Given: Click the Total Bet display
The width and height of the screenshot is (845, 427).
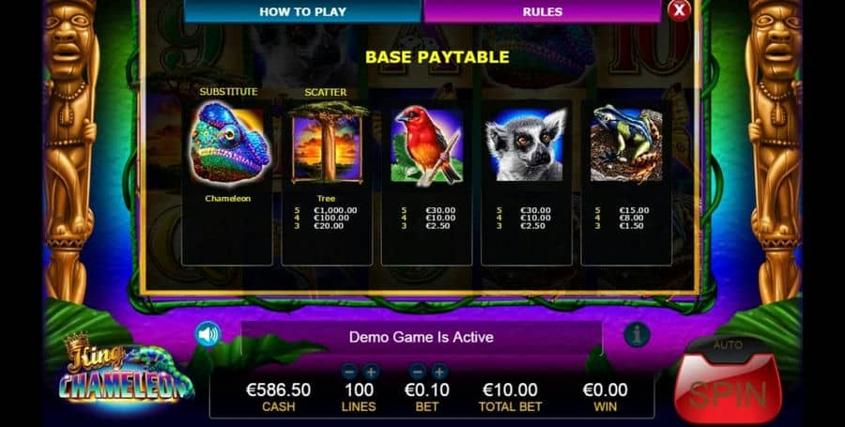Looking at the screenshot, I should pyautogui.click(x=510, y=397).
